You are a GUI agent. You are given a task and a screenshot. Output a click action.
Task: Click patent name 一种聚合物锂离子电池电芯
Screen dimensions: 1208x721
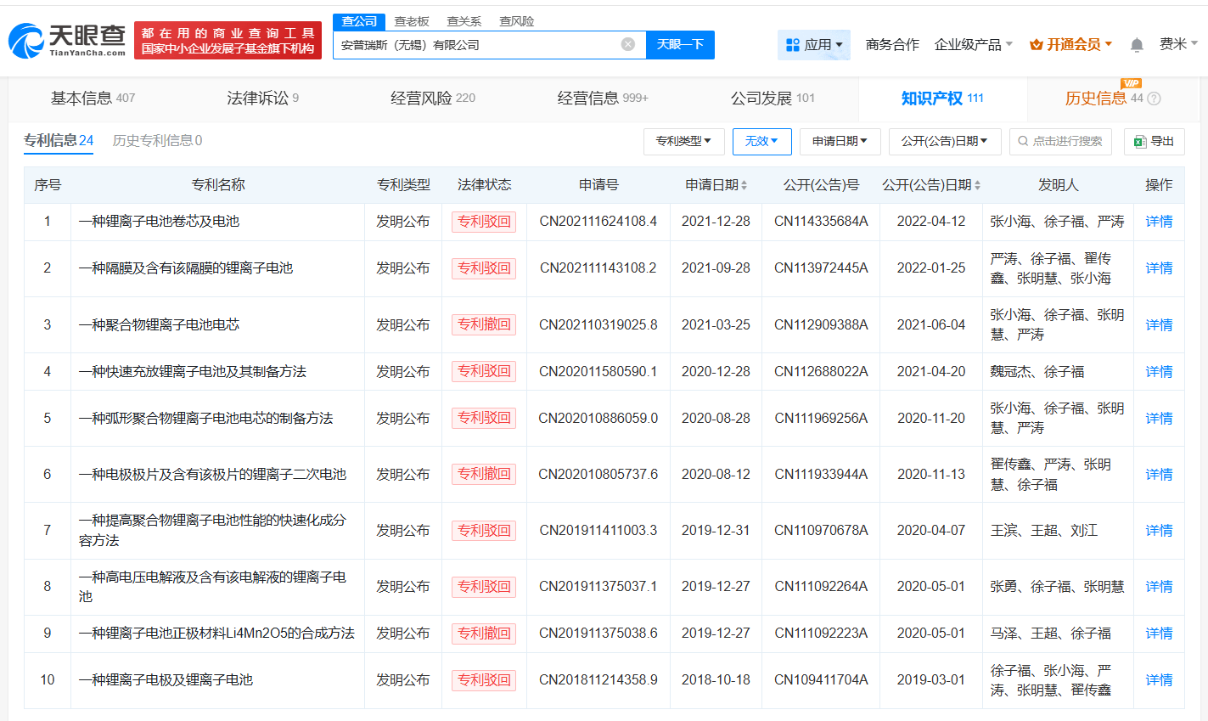[x=160, y=325]
